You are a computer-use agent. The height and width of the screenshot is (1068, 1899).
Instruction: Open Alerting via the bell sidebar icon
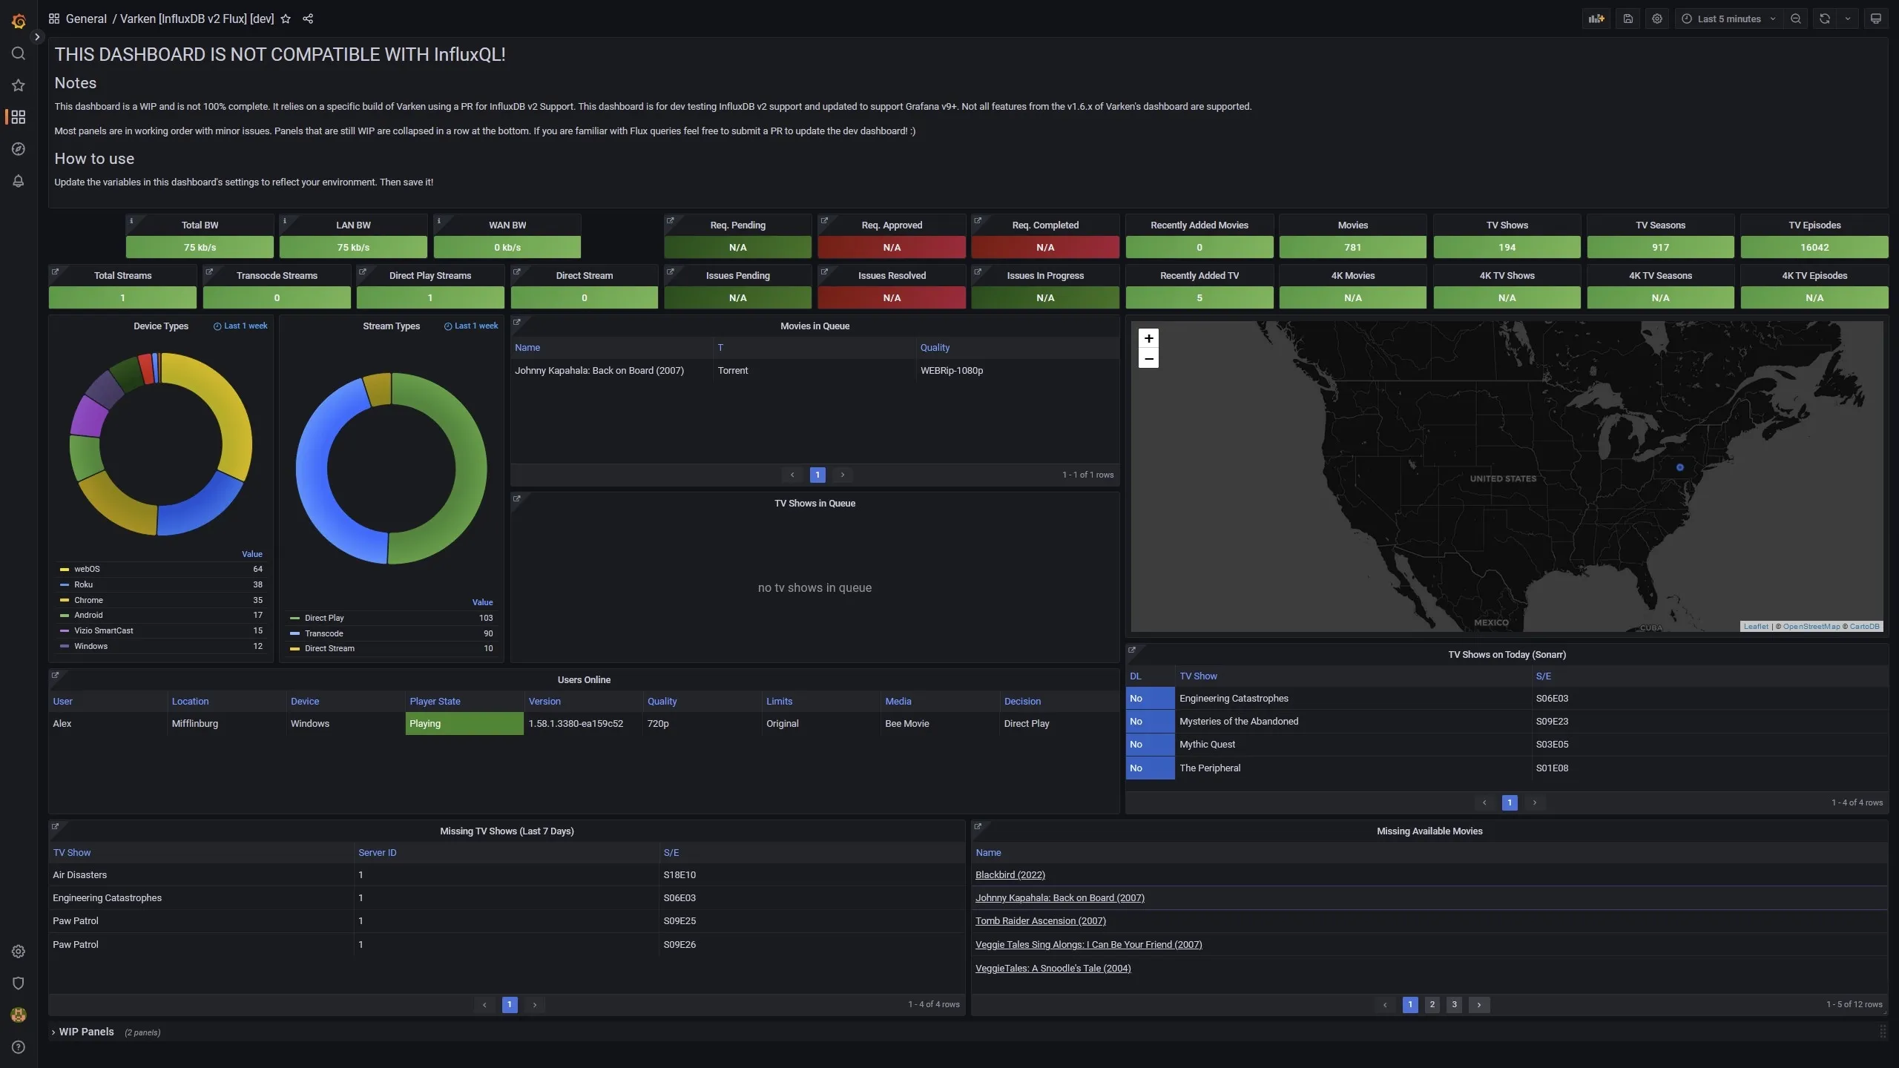[18, 181]
